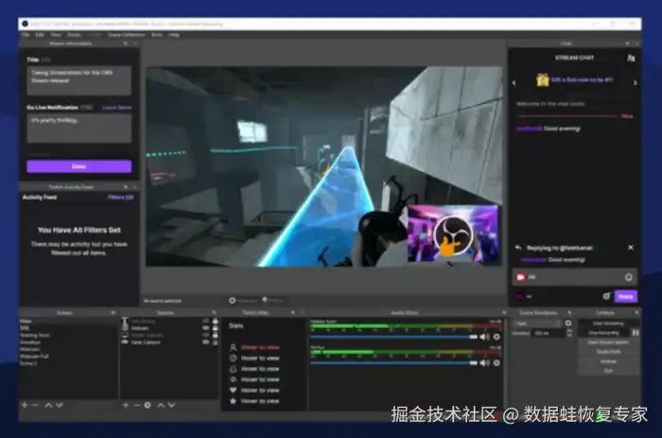
Task: Toggle lock for Webcam source
Action: click(216, 327)
